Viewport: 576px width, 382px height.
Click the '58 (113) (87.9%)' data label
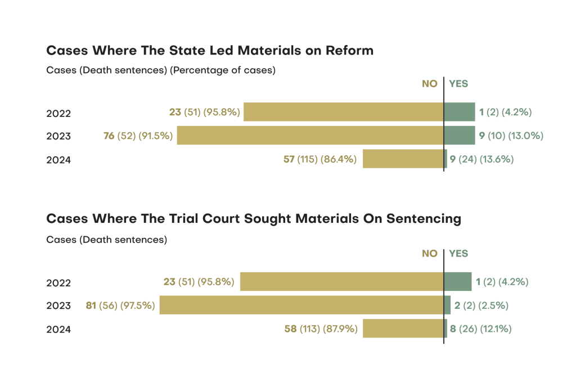pos(321,329)
